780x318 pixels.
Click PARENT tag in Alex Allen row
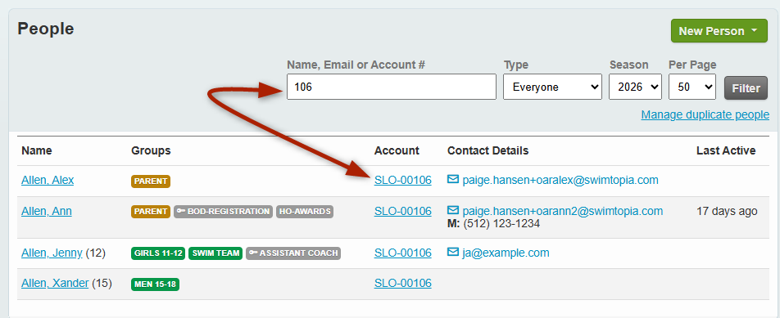click(x=151, y=181)
